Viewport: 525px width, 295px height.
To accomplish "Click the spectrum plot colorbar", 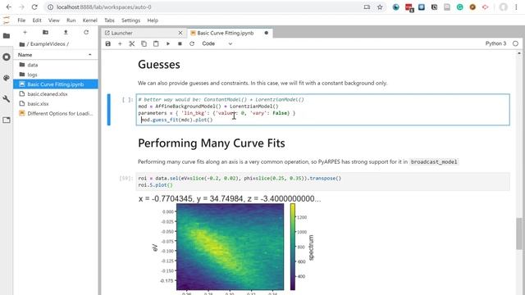I will [293, 247].
